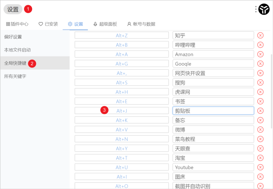Click the Google keyword field

pos(213,64)
